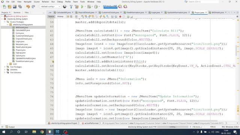This screenshot has height=135, width=240.
Task: Click the second profiler icon beside the memory graph
Action: tap(125, 7)
